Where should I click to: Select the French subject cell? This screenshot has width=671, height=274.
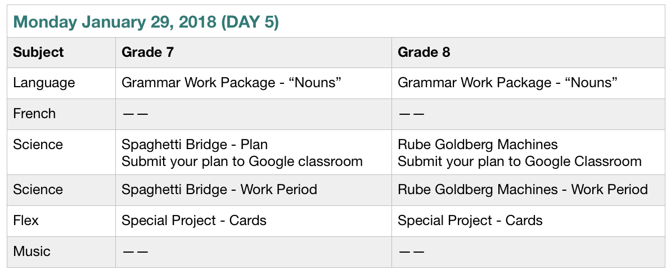pos(34,114)
